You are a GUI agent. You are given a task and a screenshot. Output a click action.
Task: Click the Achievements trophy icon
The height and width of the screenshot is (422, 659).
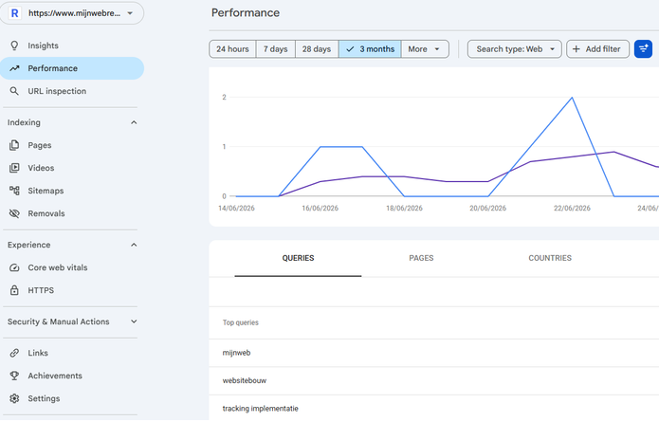coord(14,376)
